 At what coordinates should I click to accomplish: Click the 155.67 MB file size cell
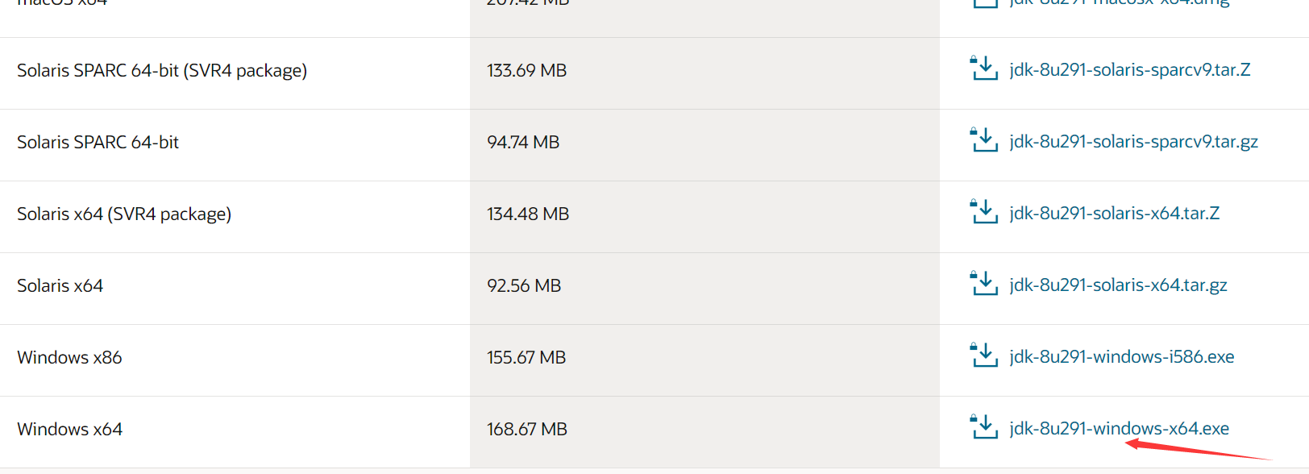[526, 358]
